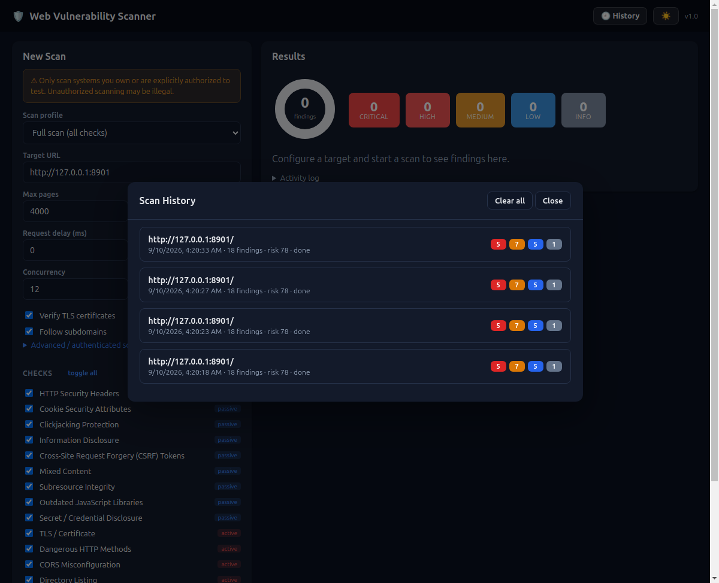
Task: Clear all scan history entries
Action: point(510,201)
